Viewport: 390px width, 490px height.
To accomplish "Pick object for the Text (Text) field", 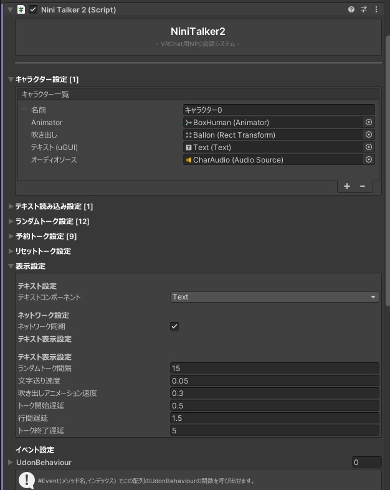I will coord(369,147).
